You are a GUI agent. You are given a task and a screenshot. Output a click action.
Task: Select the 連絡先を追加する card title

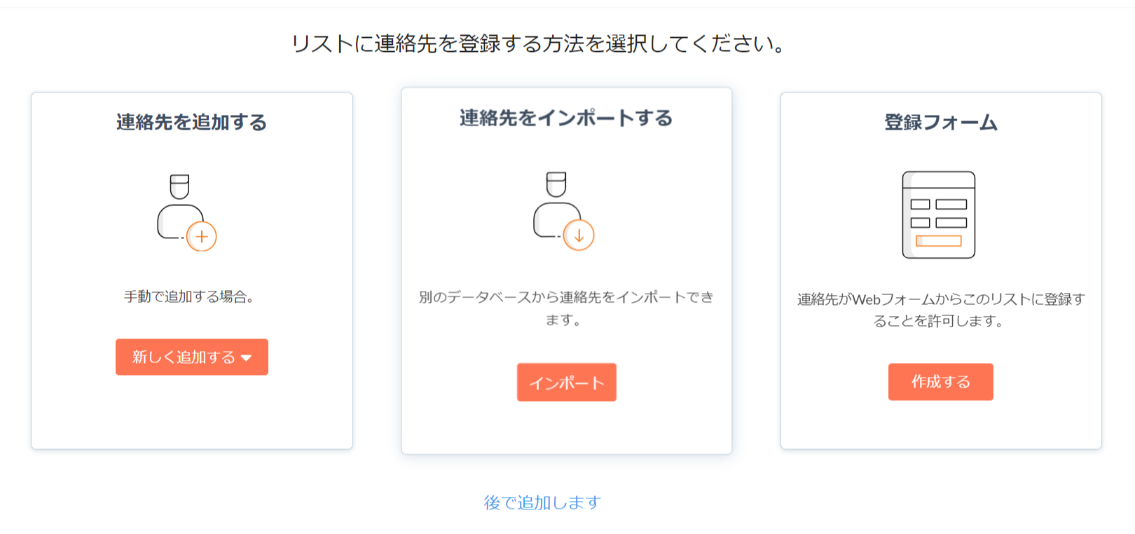coord(191,123)
